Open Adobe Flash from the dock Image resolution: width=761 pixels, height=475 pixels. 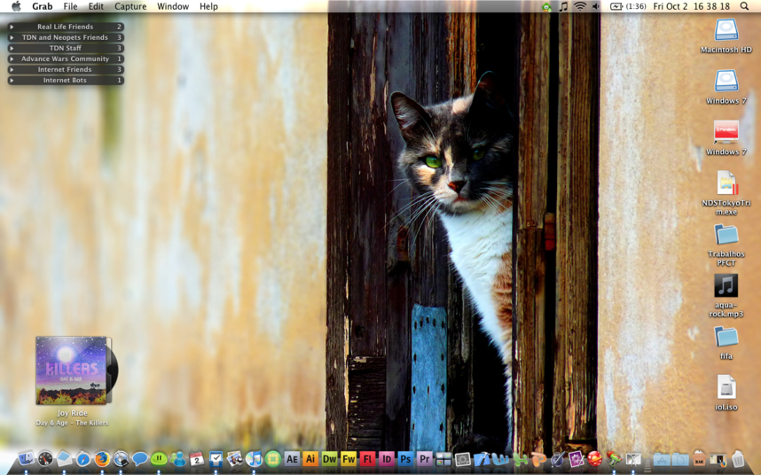click(367, 459)
